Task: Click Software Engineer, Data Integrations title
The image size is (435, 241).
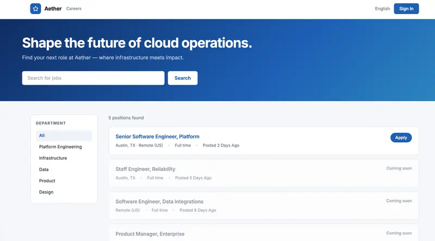Action: [159, 201]
